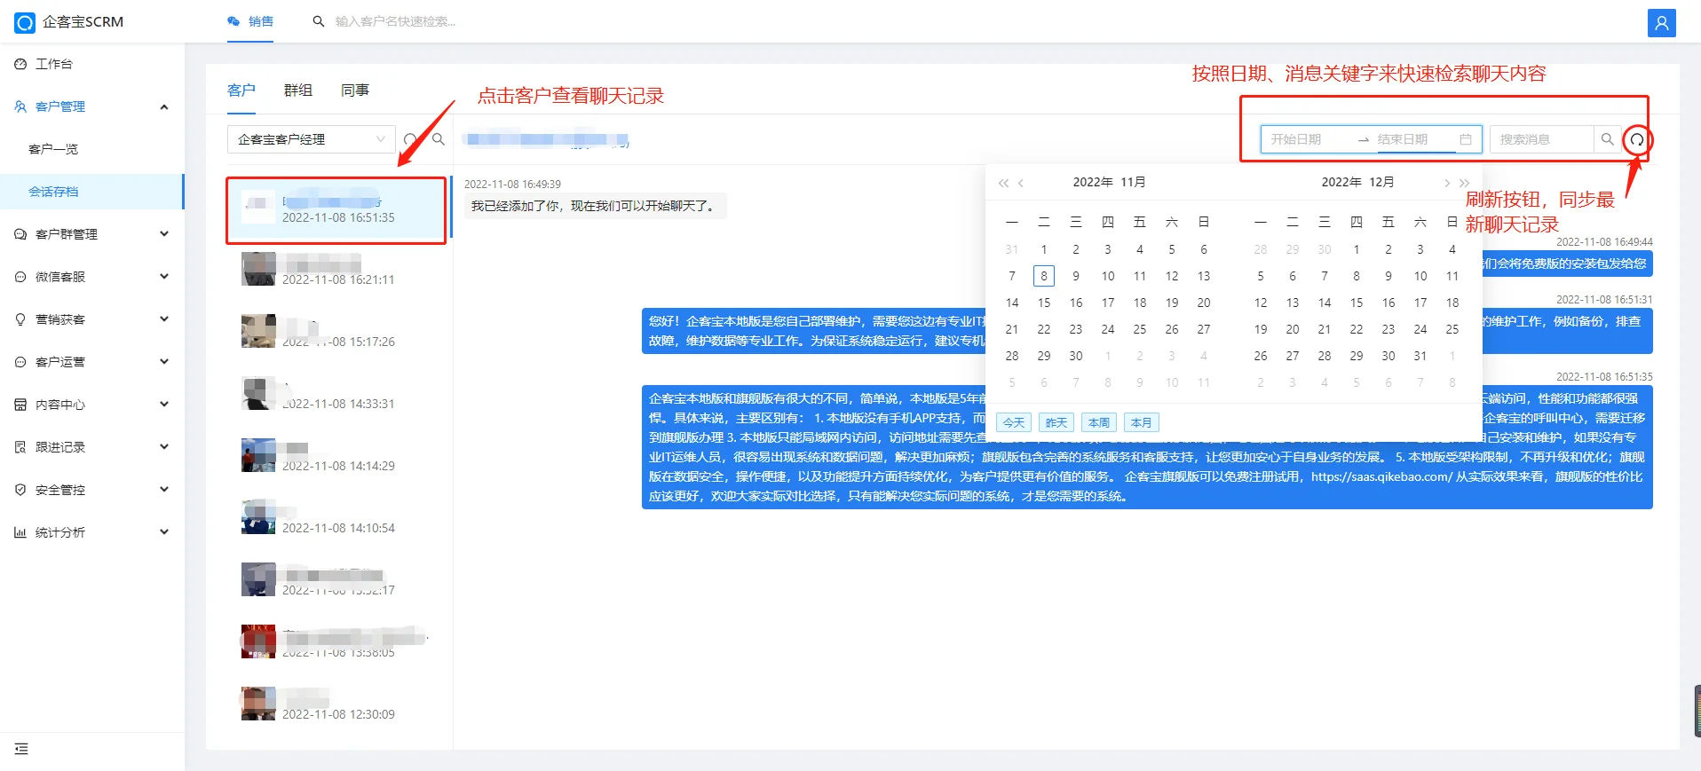
Task: Switch to the 群组 tab
Action: coord(298,90)
